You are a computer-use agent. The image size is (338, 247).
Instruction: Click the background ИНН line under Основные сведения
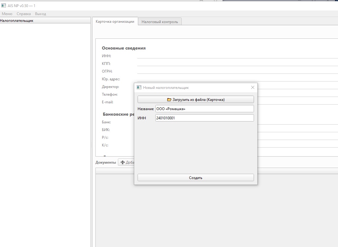237,56
